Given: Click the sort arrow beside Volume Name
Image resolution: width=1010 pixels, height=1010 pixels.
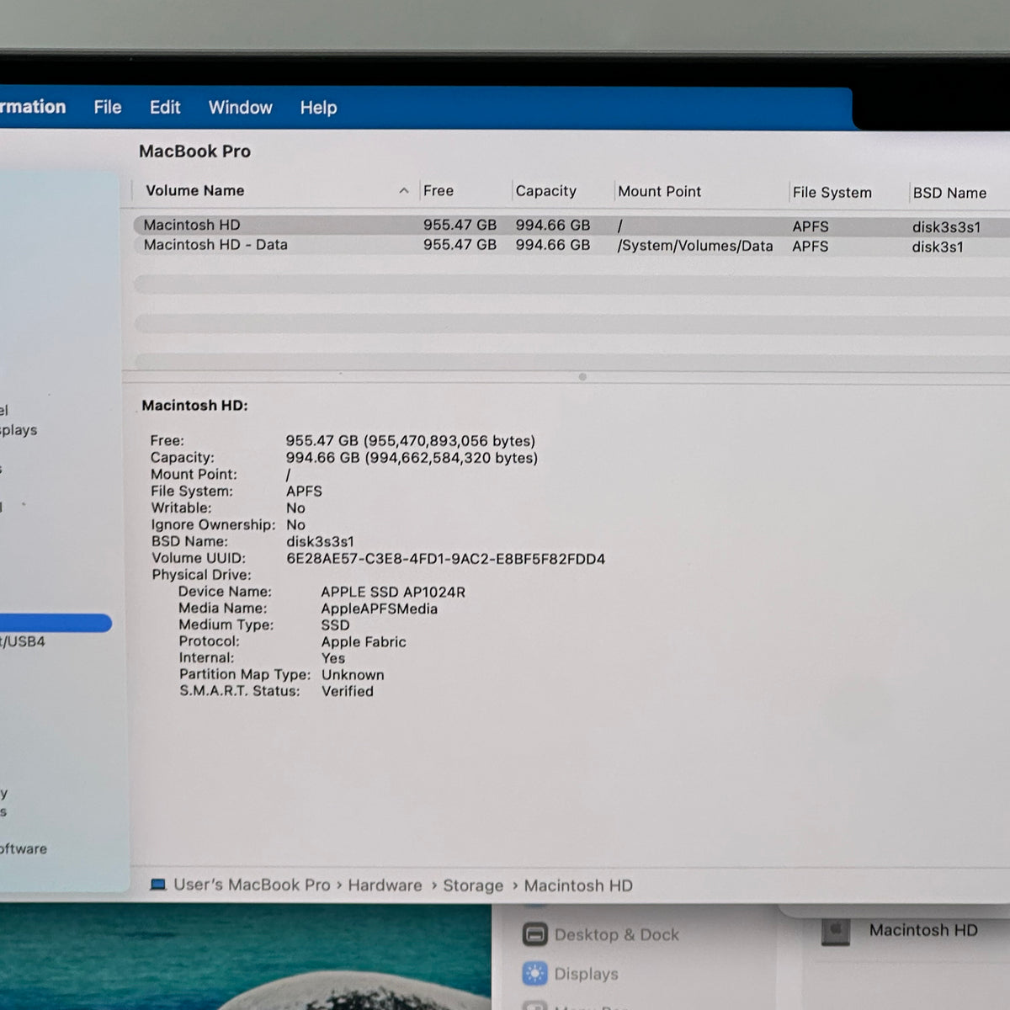Looking at the screenshot, I should [404, 191].
